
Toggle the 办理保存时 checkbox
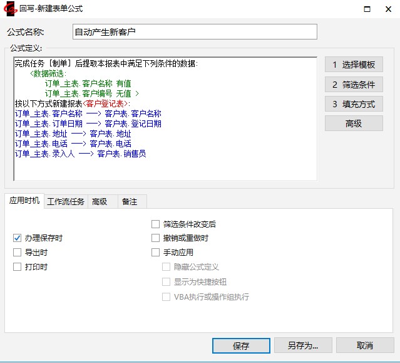(x=18, y=238)
